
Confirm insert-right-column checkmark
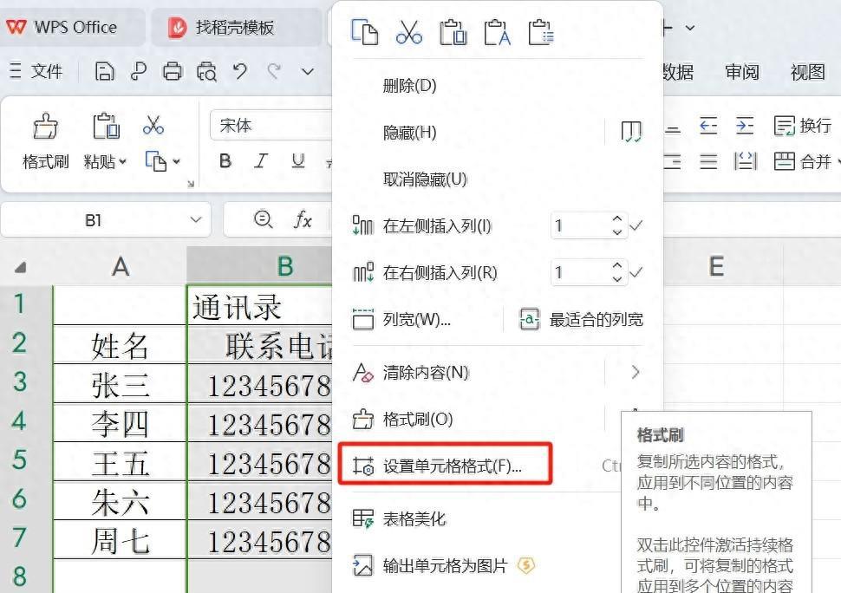tap(636, 272)
